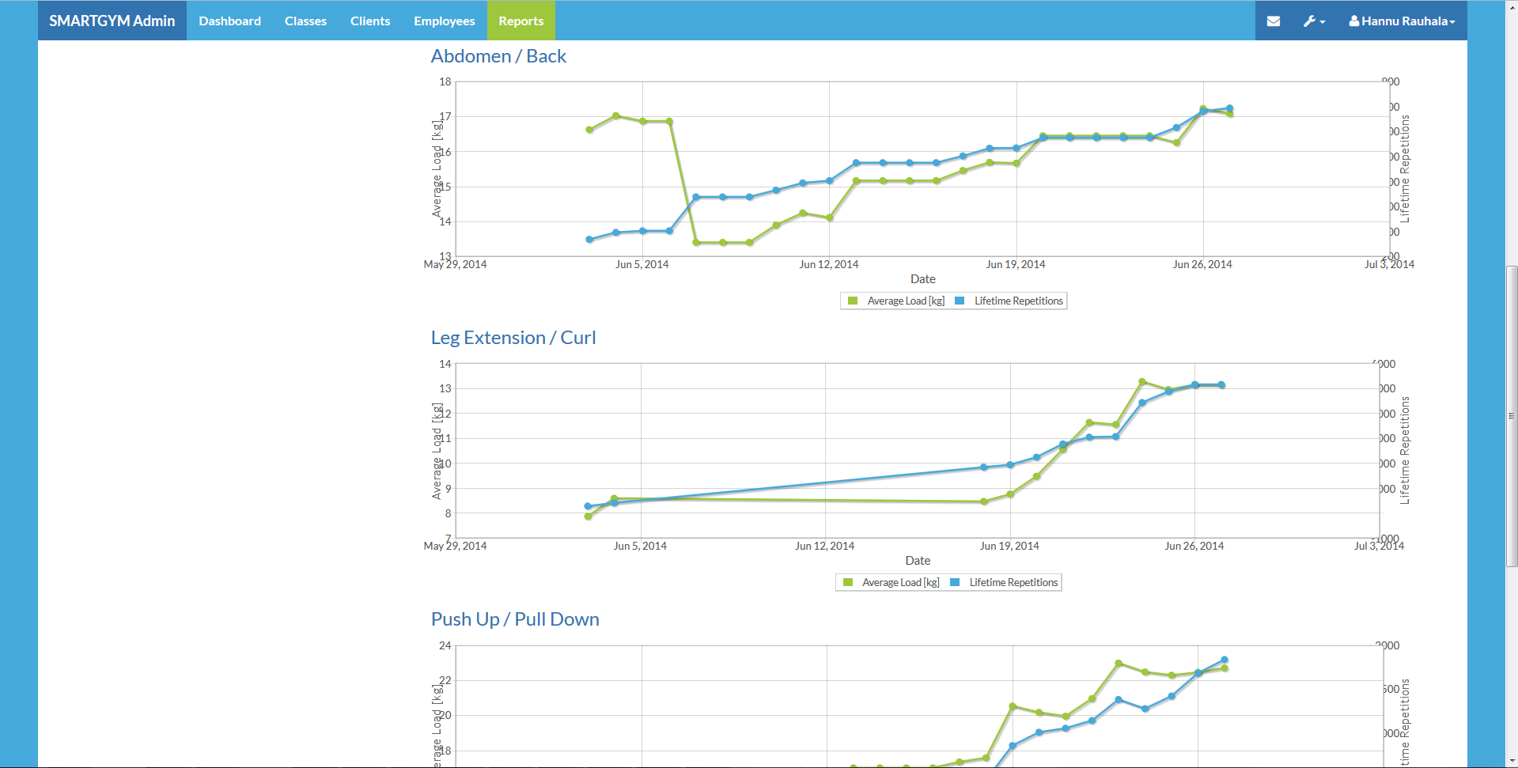Click the Abdomen / Back chart heading
Image resolution: width=1518 pixels, height=768 pixels.
pyautogui.click(x=498, y=56)
